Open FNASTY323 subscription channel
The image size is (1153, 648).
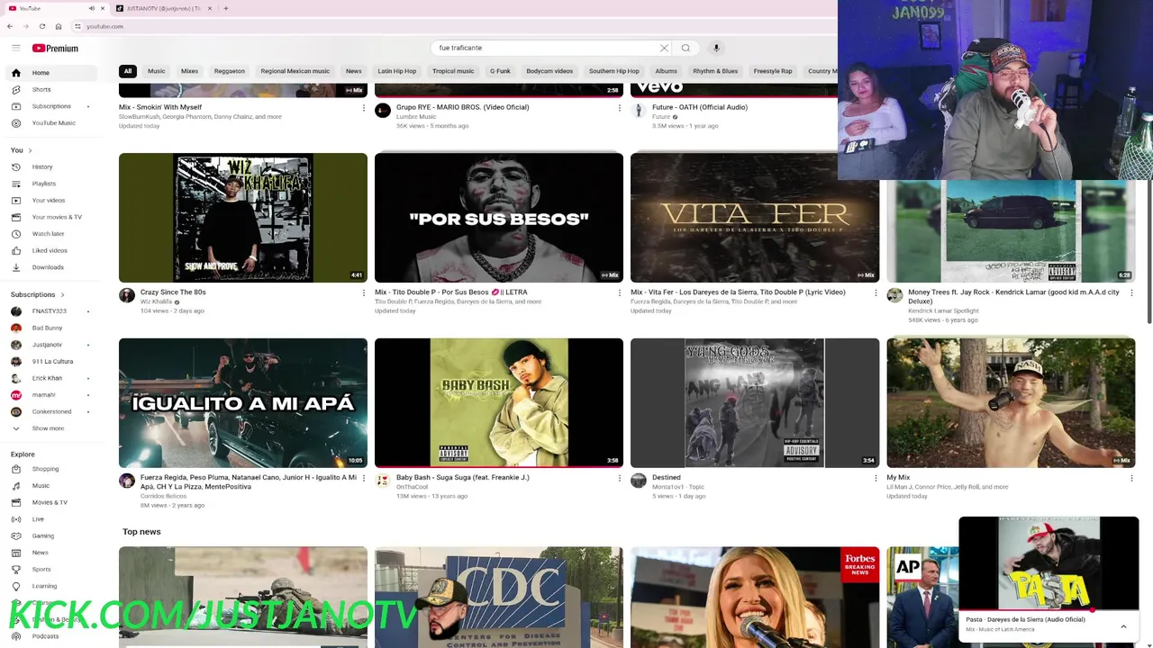(50, 311)
